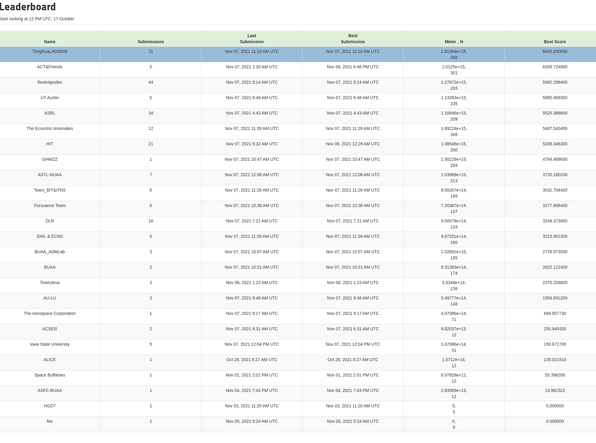Image resolution: width=596 pixels, height=443 pixels.
Task: Click the IDRL & ECNS name cell
Action: pyautogui.click(x=50, y=236)
